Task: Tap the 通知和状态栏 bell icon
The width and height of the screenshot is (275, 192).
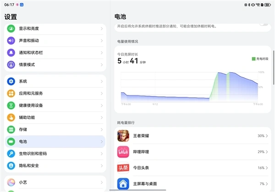Action: pos(11,53)
